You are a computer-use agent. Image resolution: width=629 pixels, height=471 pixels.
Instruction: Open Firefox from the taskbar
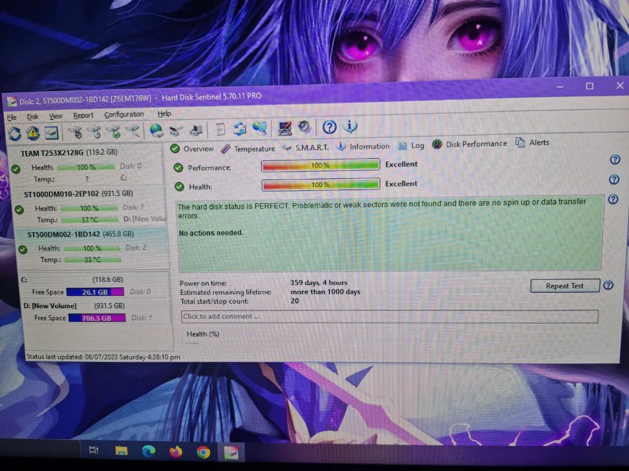(x=176, y=452)
